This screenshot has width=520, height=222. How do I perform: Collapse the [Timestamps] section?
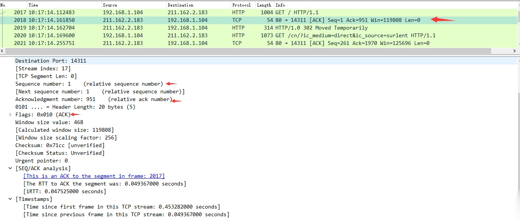click(x=10, y=199)
